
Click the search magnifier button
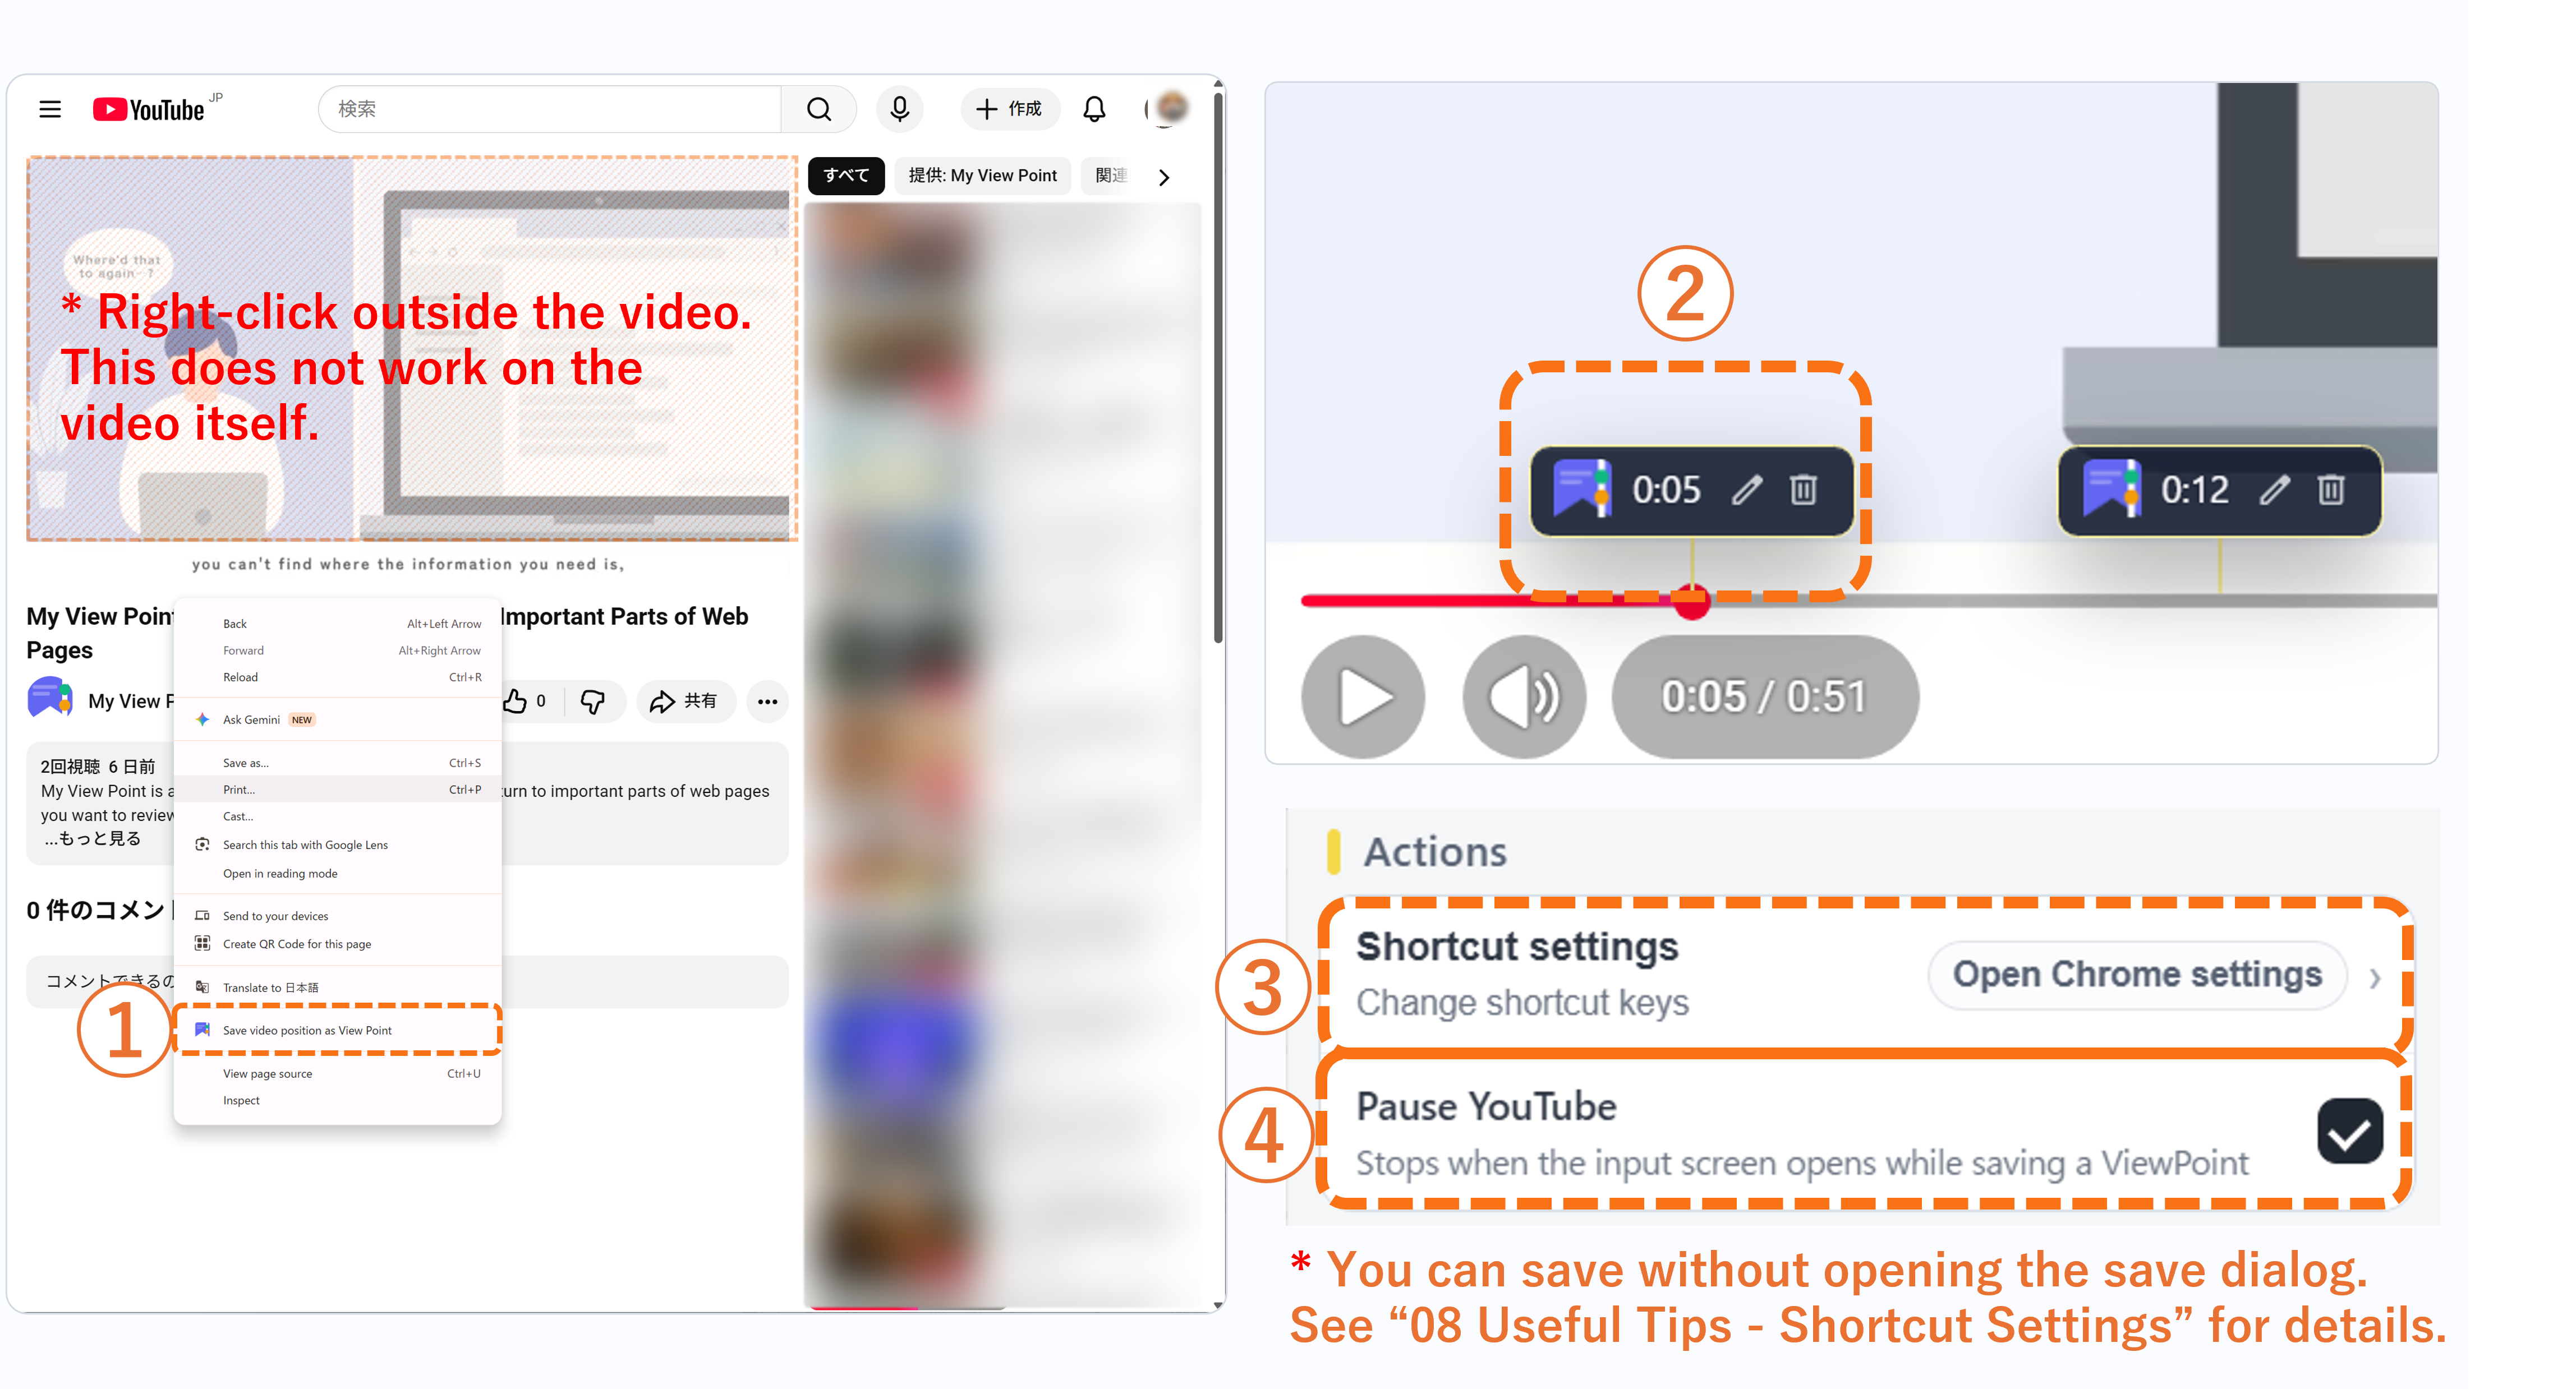pyautogui.click(x=819, y=109)
